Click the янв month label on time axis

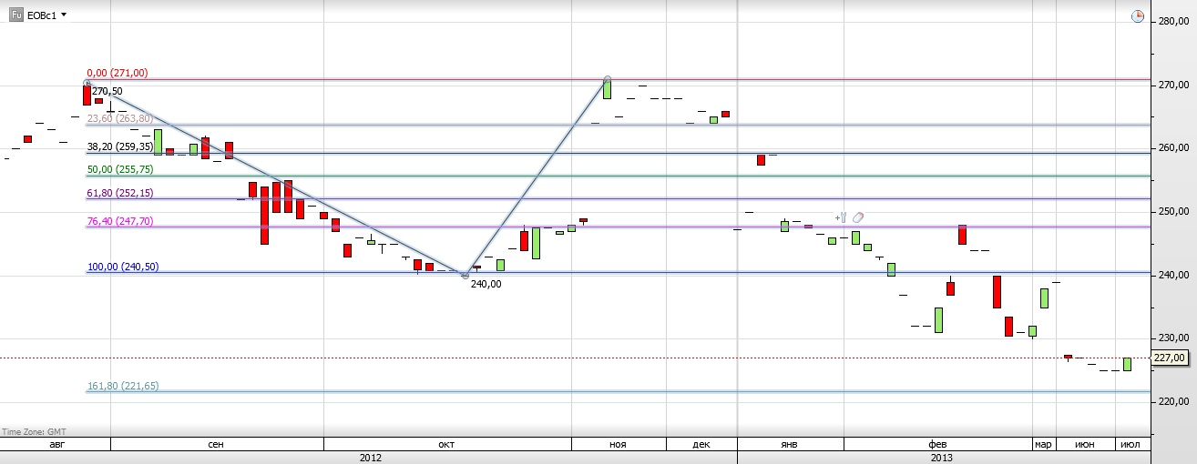(x=790, y=444)
